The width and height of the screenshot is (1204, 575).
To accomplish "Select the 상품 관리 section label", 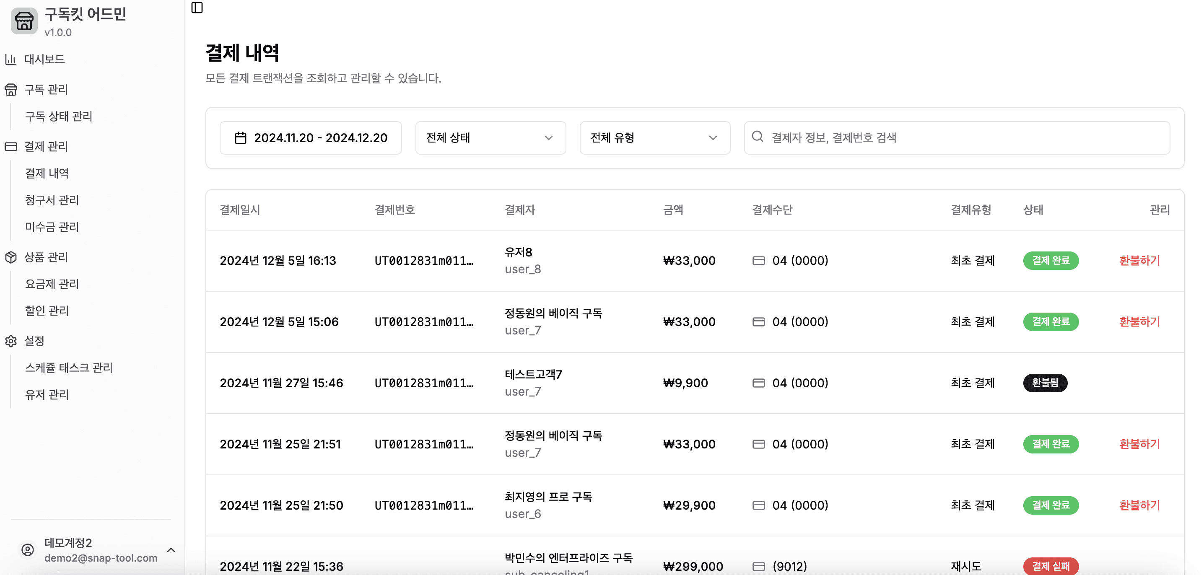I will click(x=46, y=257).
